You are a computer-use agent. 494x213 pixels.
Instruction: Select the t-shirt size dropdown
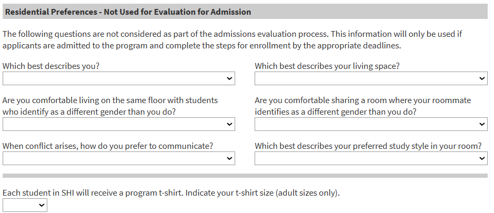(x=24, y=206)
